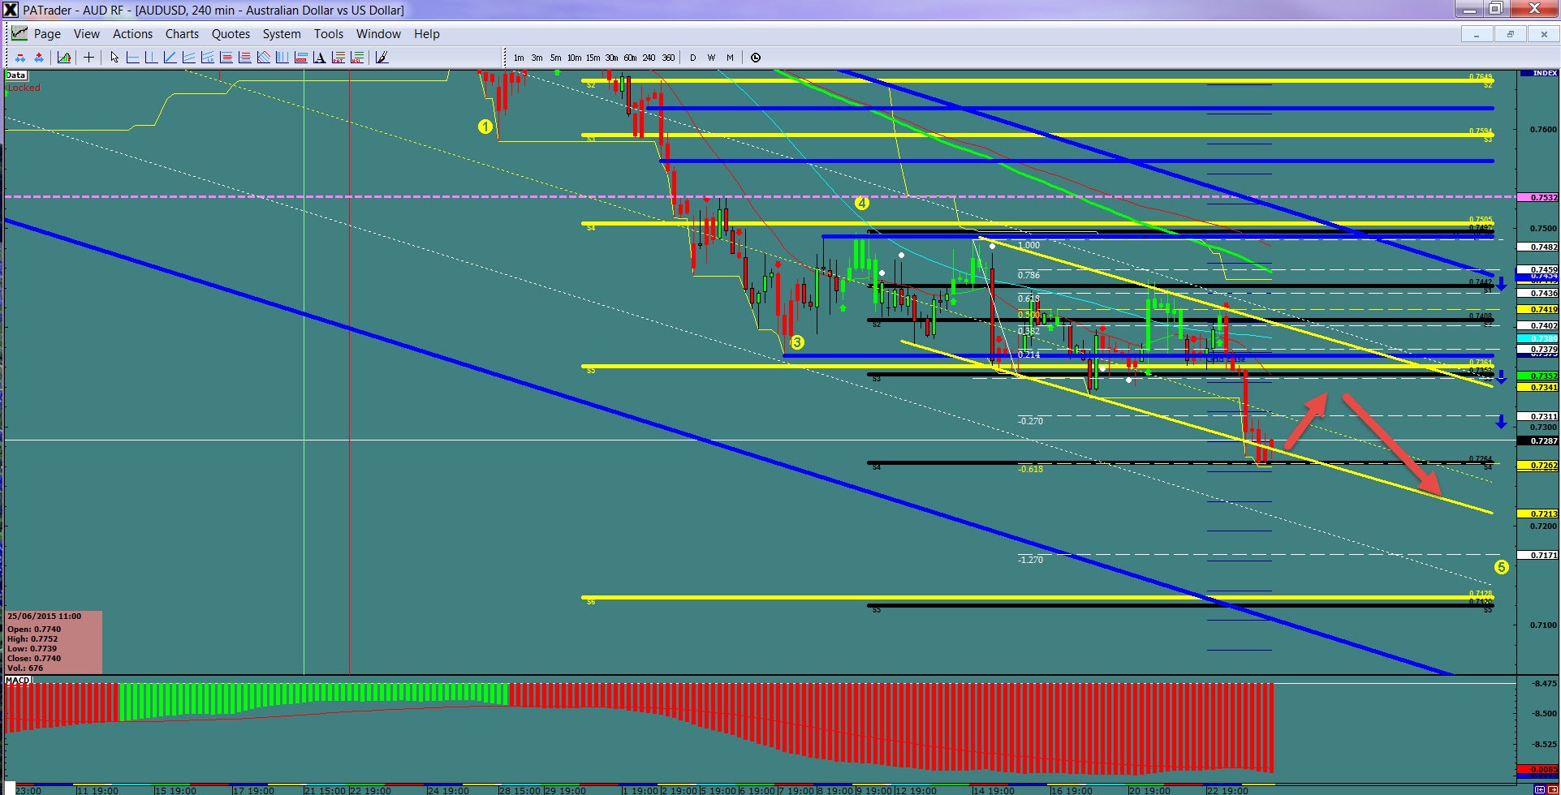Click the bar chart indicator icon
This screenshot has height=795, width=1561.
(64, 58)
